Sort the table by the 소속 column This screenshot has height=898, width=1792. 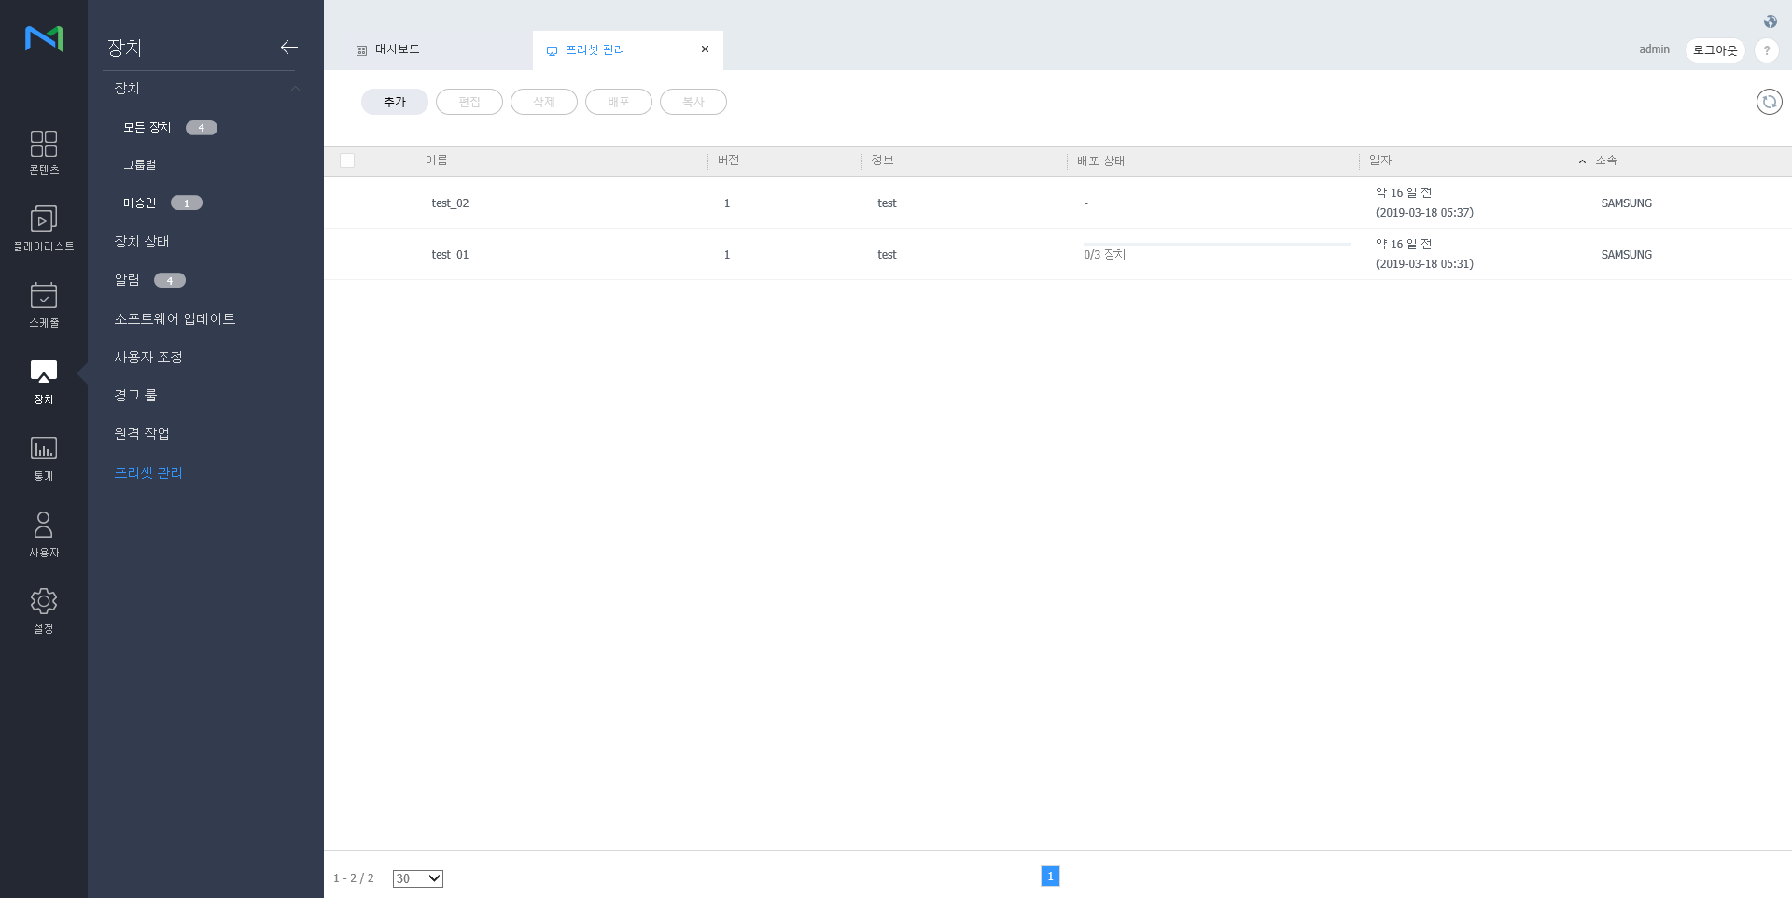1605,161
